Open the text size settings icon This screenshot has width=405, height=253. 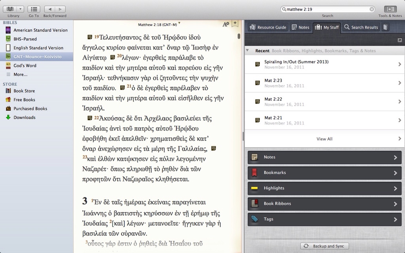[226, 24]
